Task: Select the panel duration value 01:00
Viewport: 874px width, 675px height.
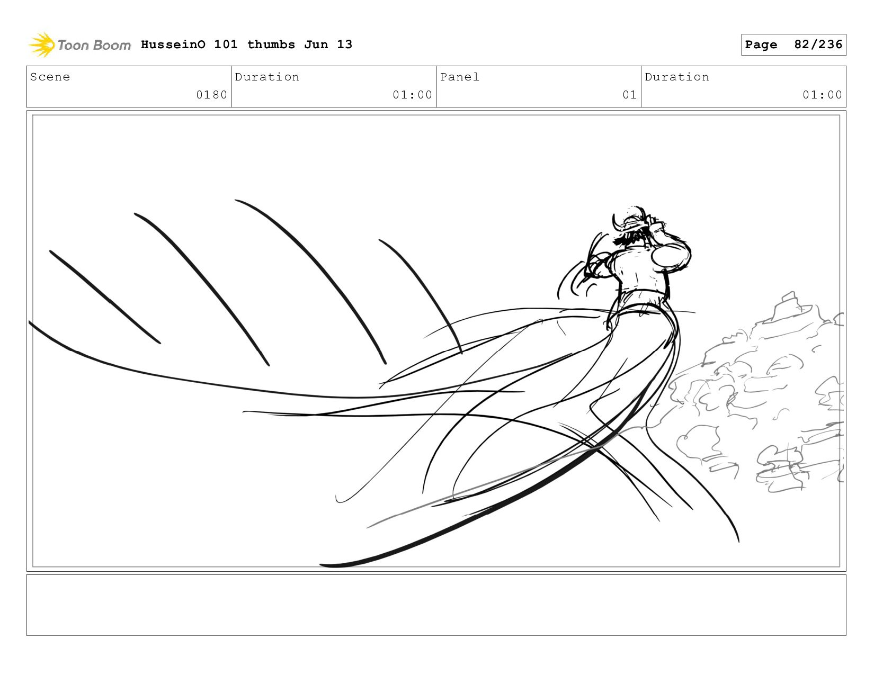Action: pos(822,95)
